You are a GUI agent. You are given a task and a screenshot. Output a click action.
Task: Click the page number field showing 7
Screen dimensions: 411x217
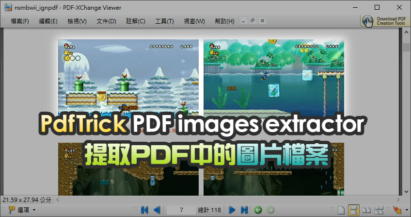point(181,210)
